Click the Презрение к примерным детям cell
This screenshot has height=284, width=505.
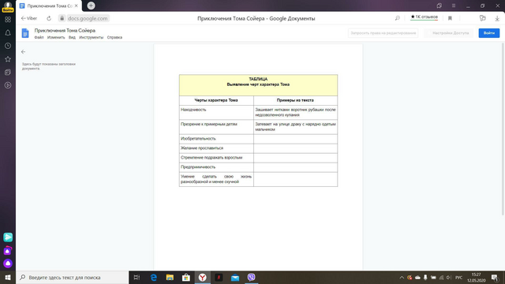tap(216, 127)
